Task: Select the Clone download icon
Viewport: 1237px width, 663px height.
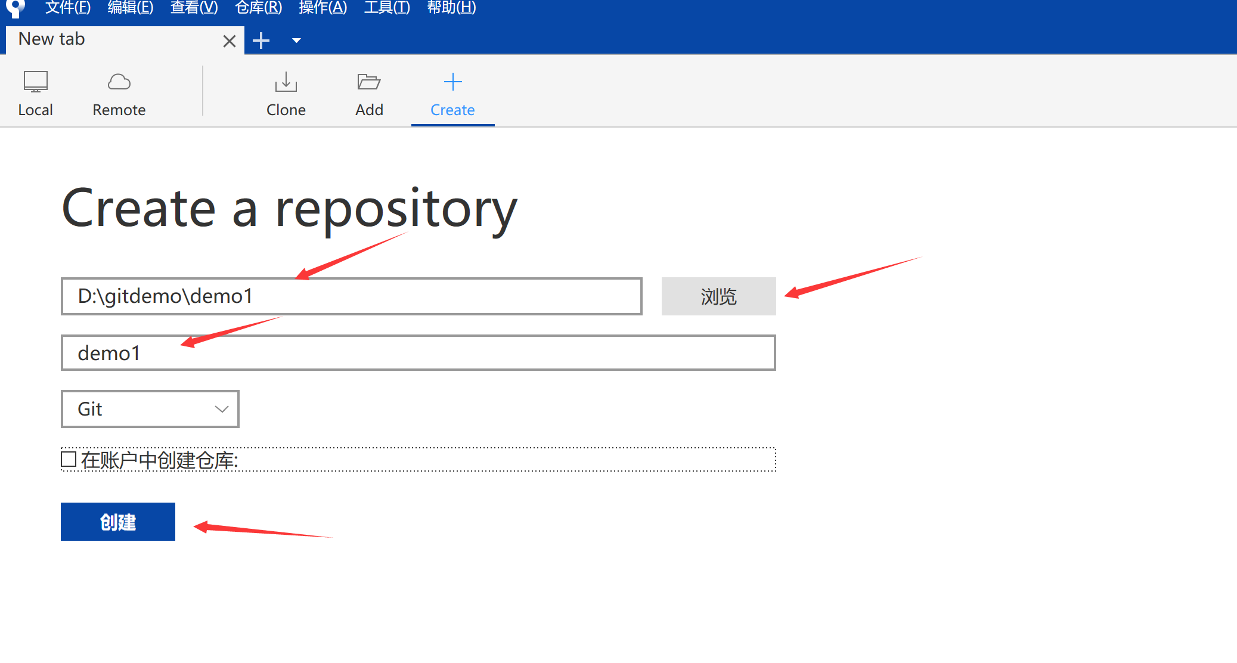Action: pos(286,82)
